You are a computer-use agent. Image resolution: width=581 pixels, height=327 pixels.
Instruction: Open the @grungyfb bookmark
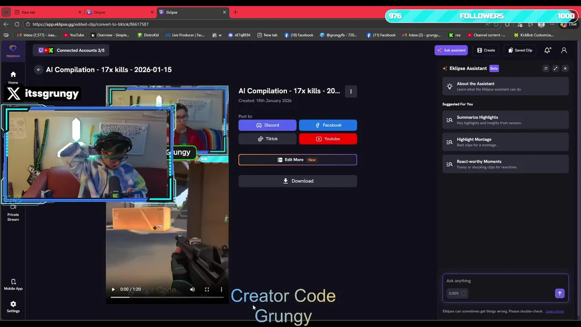pyautogui.click(x=339, y=35)
